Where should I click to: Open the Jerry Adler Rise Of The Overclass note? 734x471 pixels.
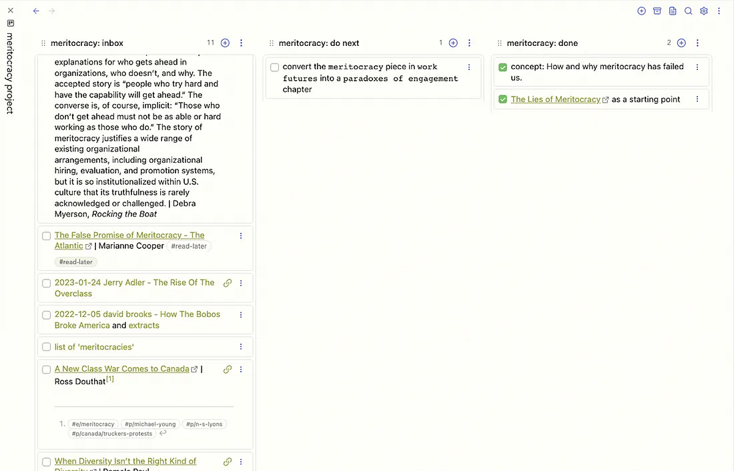pyautogui.click(x=135, y=288)
